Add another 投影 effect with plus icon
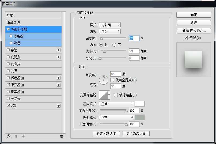216x144 pixels. (59, 106)
